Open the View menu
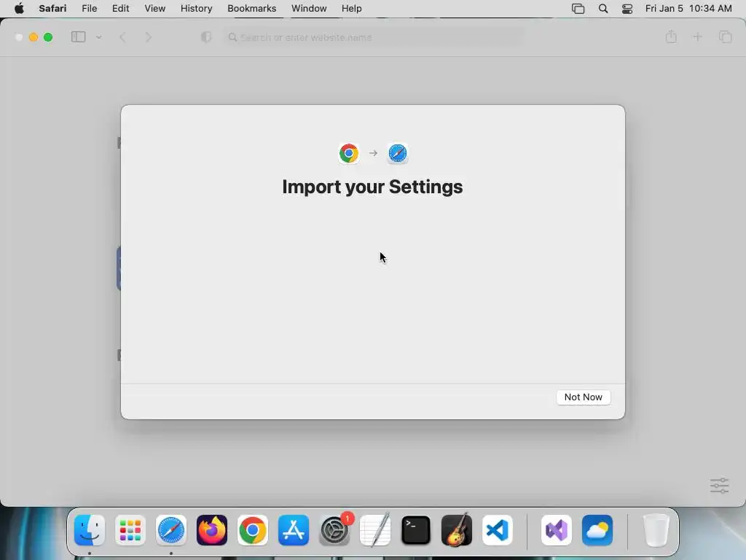 tap(154, 9)
